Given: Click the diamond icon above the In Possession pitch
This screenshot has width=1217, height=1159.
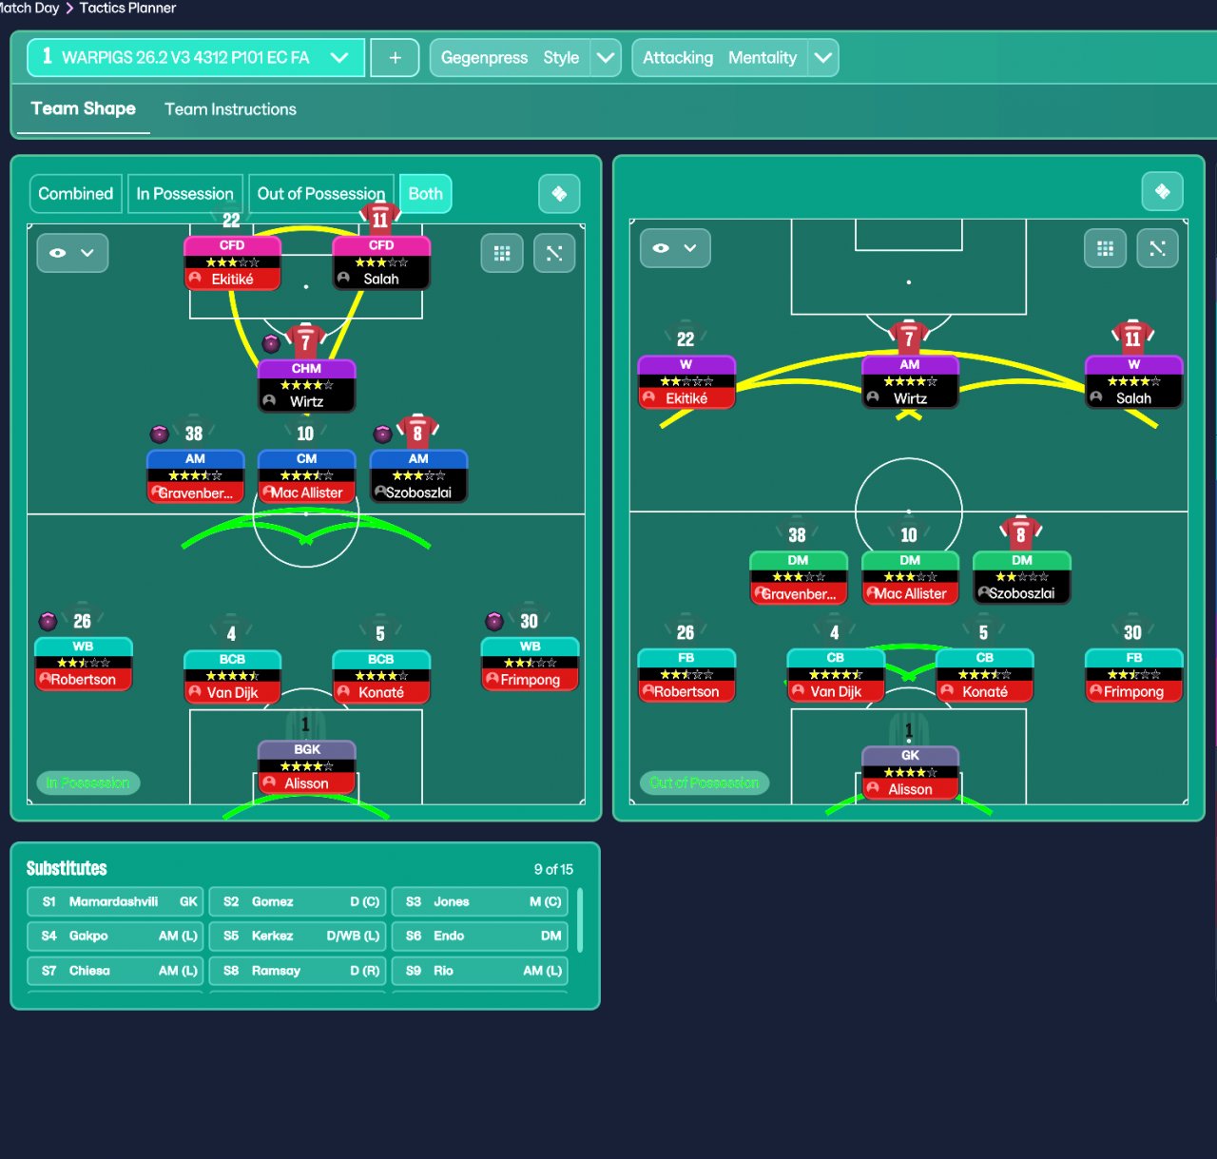Looking at the screenshot, I should pos(559,194).
